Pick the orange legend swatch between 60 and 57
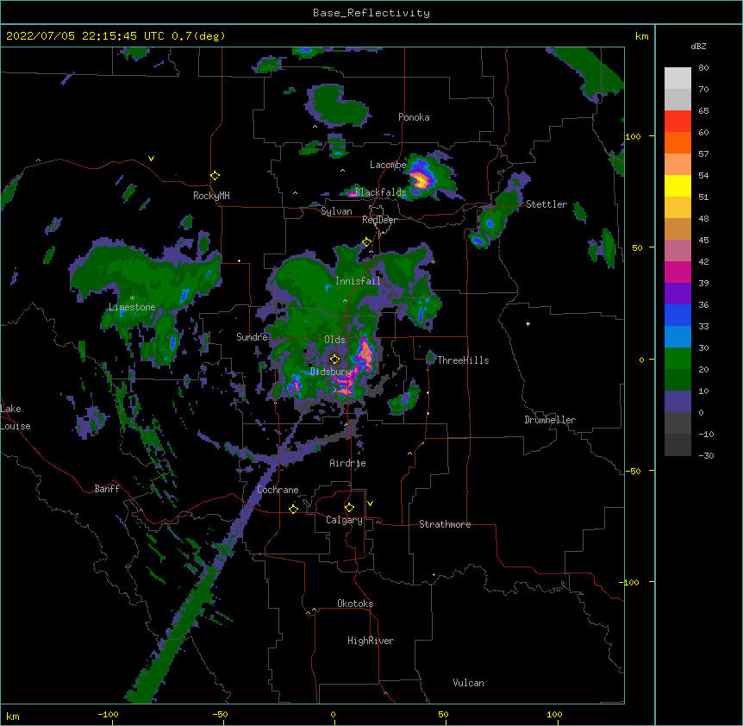This screenshot has width=743, height=726. [x=677, y=142]
